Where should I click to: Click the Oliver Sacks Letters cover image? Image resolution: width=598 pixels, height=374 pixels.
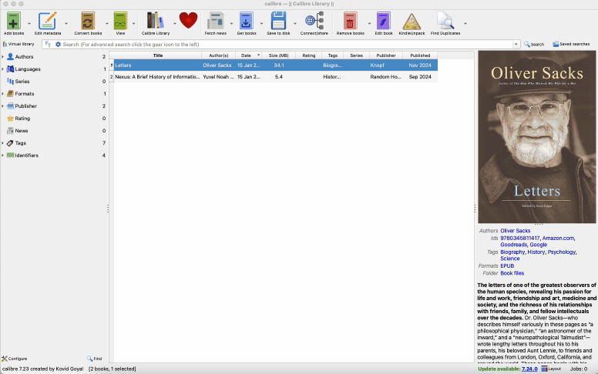pyautogui.click(x=536, y=137)
